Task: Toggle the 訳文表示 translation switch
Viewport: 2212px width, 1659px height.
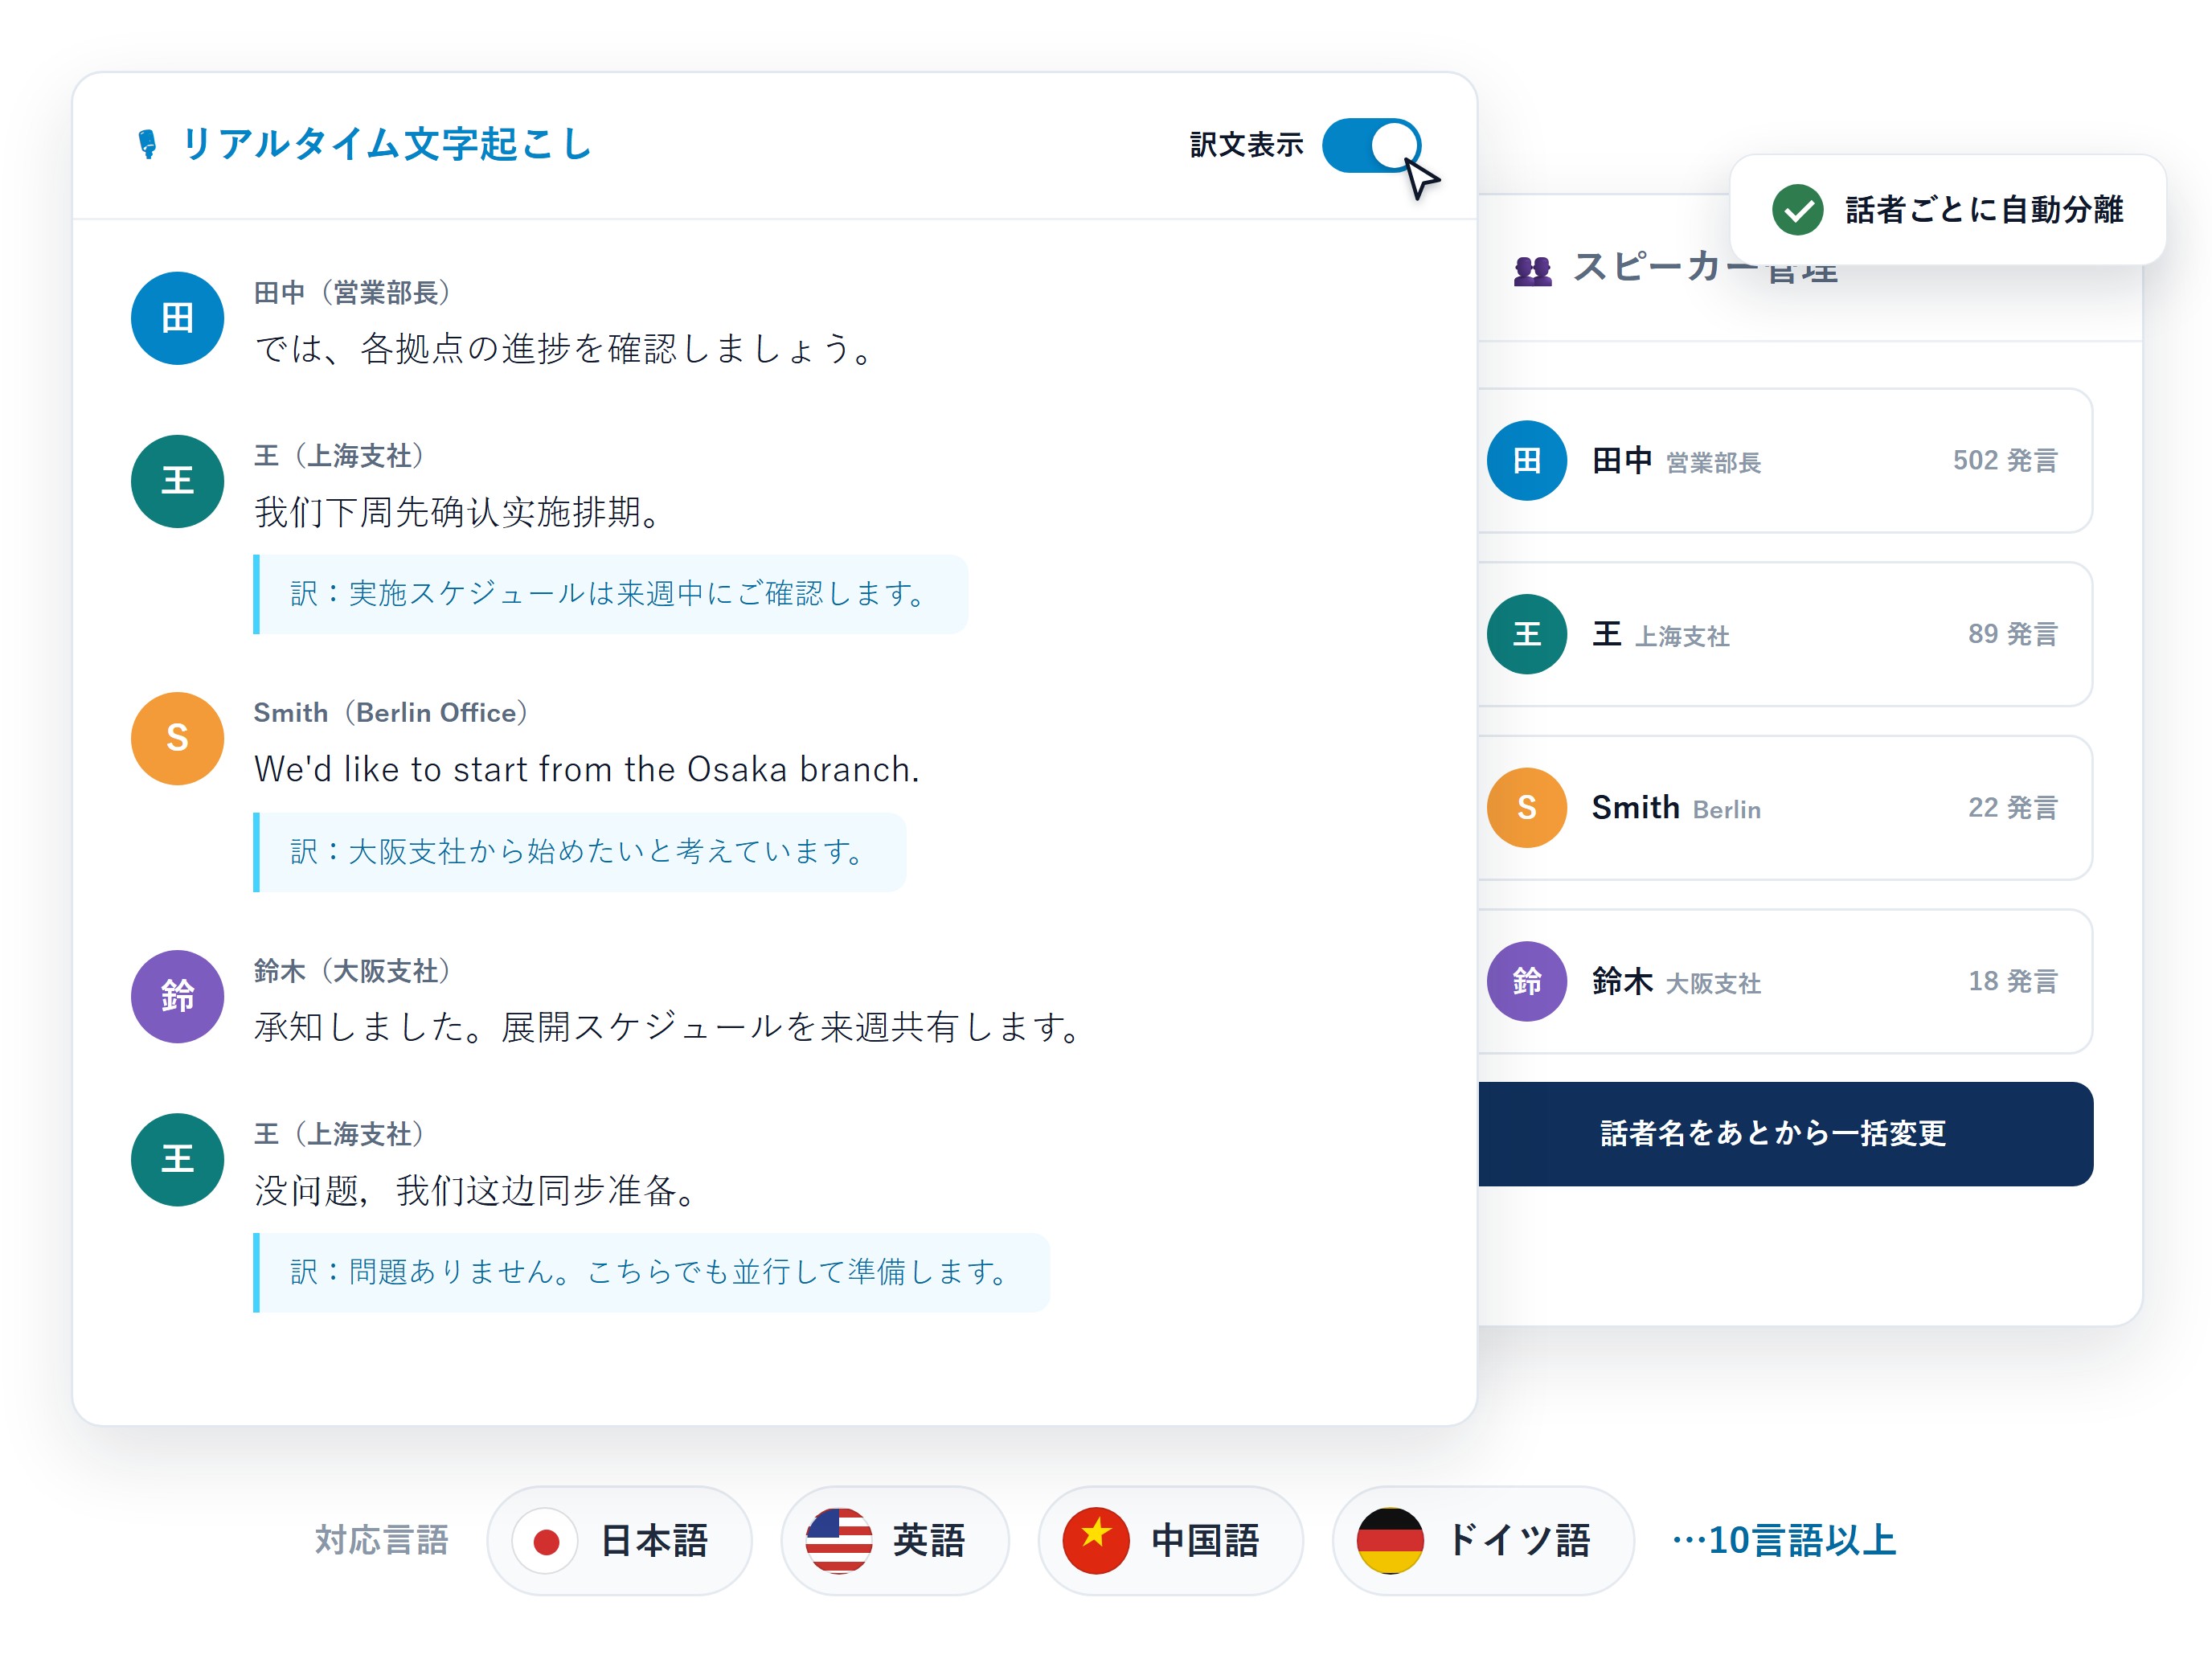Action: point(1371,146)
